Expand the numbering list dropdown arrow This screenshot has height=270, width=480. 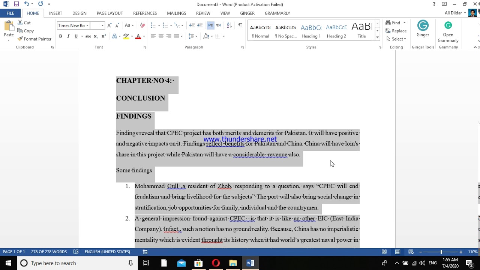(171, 25)
